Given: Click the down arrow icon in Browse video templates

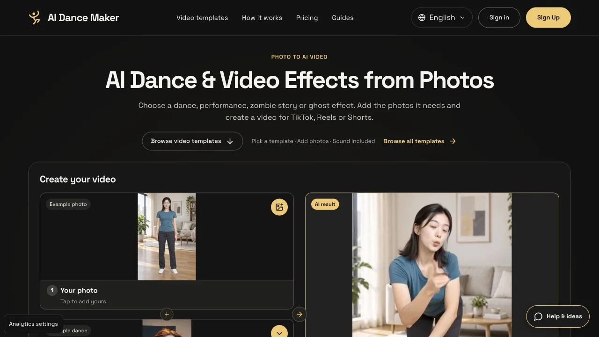Looking at the screenshot, I should [230, 141].
